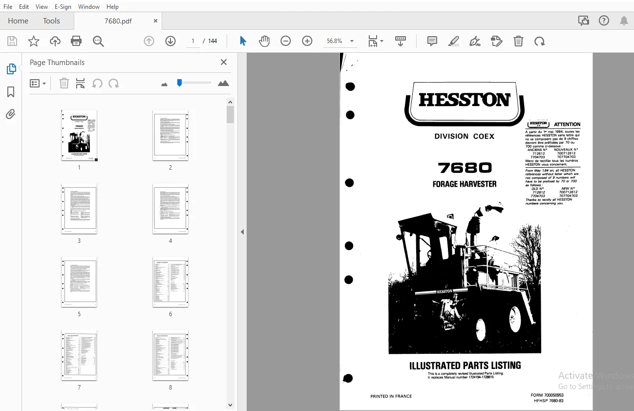The width and height of the screenshot is (634, 411).
Task: Print the document
Action: coord(77,41)
